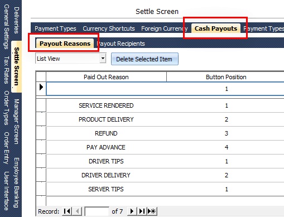Click the record number input field
284x217 pixels.
97,211
